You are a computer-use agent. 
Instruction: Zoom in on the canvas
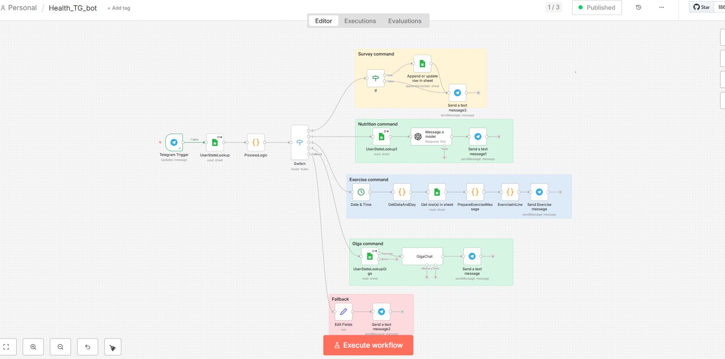[33, 347]
